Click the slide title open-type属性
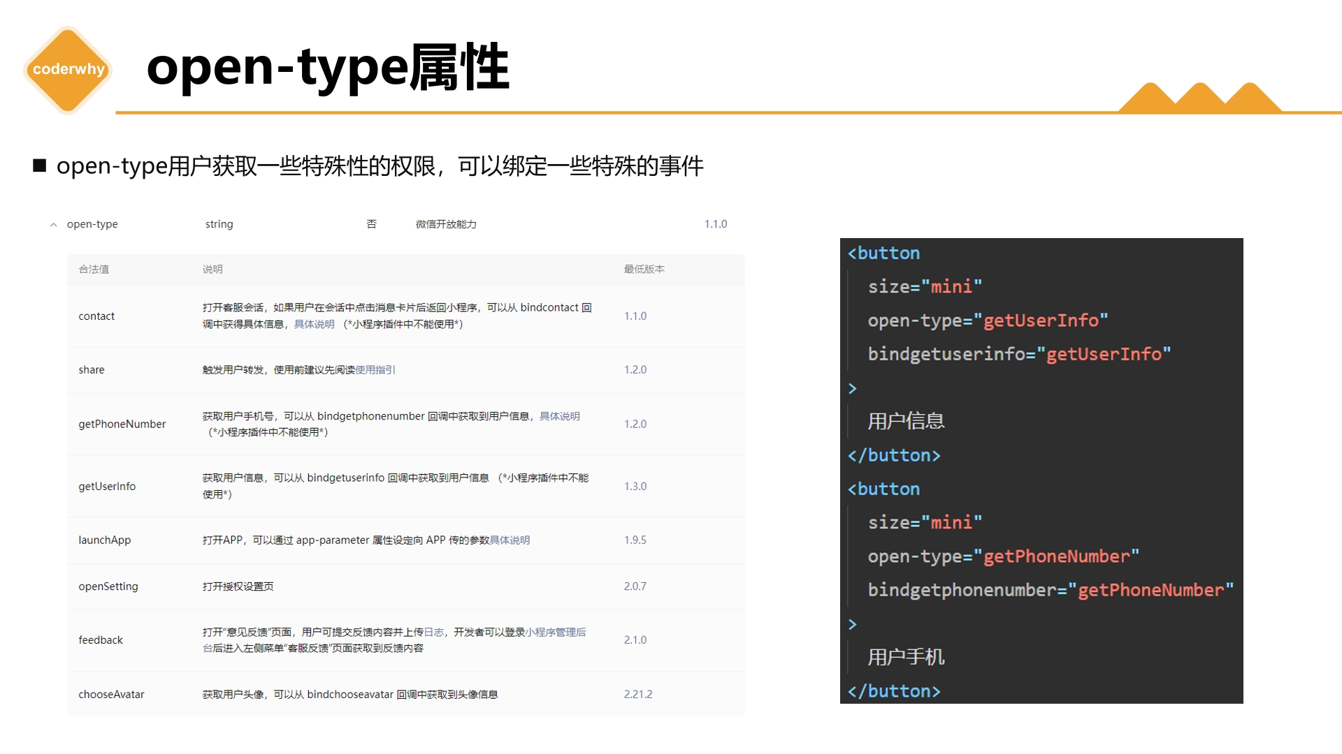Image resolution: width=1342 pixels, height=754 pixels. (x=328, y=68)
